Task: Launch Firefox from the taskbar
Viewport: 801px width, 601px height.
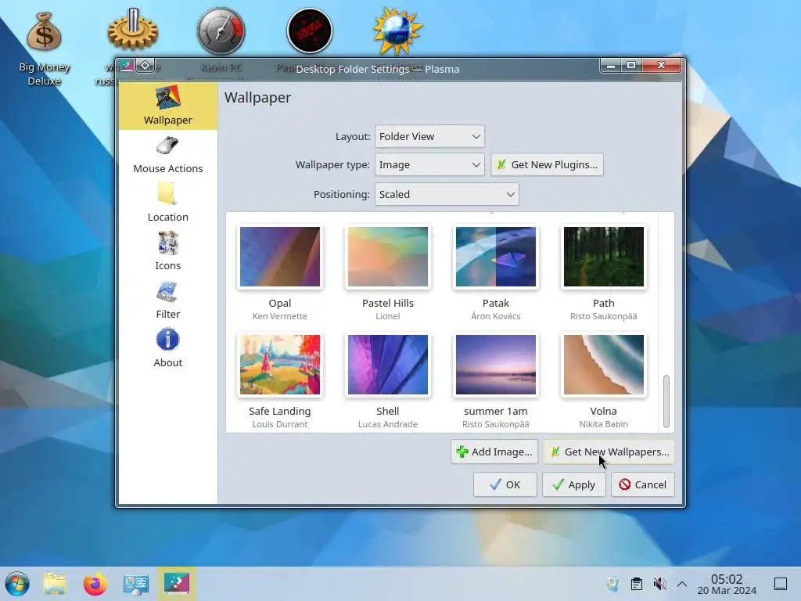Action: click(95, 584)
